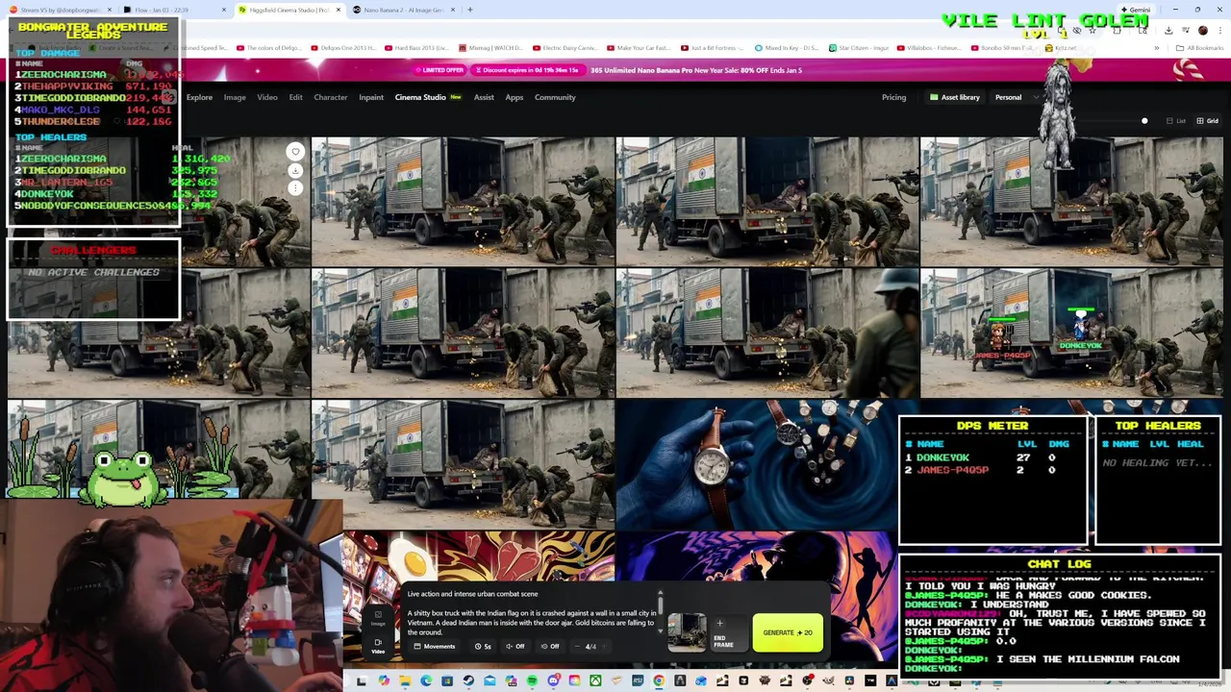The height and width of the screenshot is (692, 1231).
Task: Open Copilot from the taskbar
Action: pos(385,680)
